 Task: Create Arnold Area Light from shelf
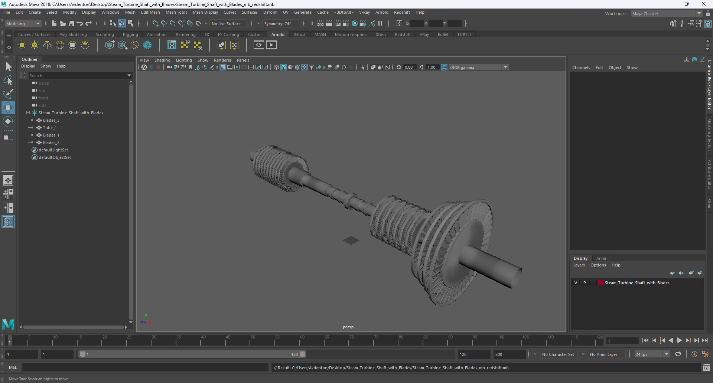[x=22, y=45]
